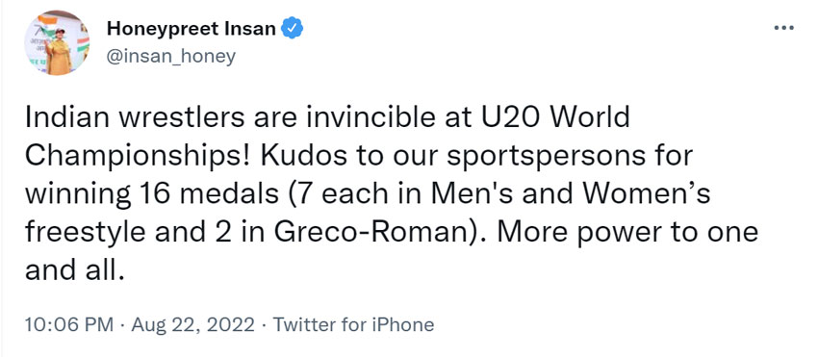Click the Aug 22, 2022 date
The height and width of the screenshot is (357, 818).
coord(193,324)
